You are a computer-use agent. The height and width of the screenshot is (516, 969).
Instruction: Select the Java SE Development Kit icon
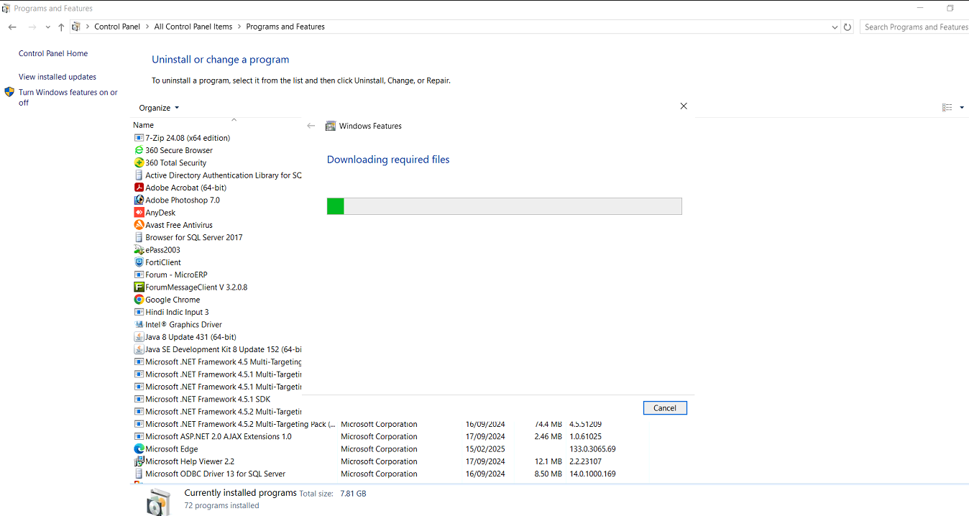point(139,349)
